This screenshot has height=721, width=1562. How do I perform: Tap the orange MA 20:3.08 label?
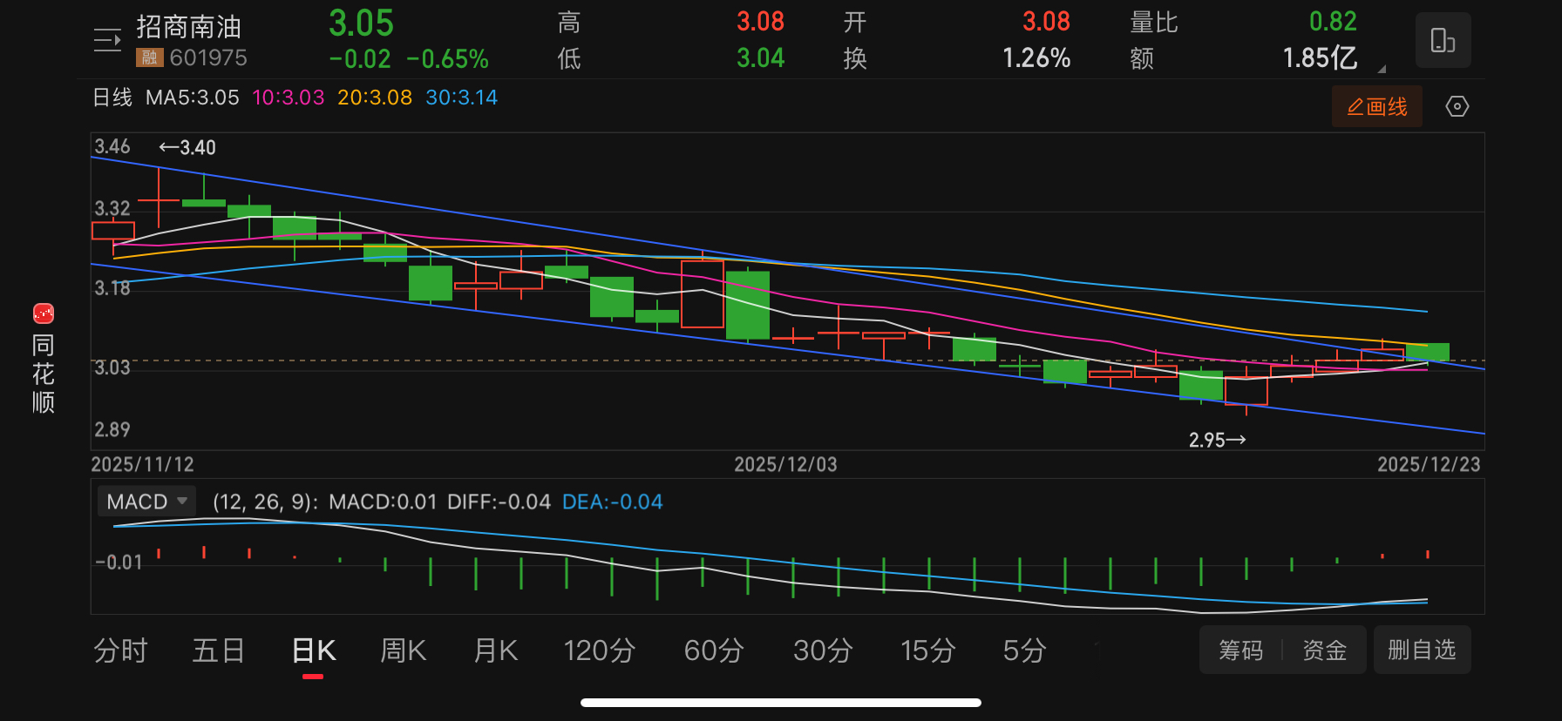(375, 98)
